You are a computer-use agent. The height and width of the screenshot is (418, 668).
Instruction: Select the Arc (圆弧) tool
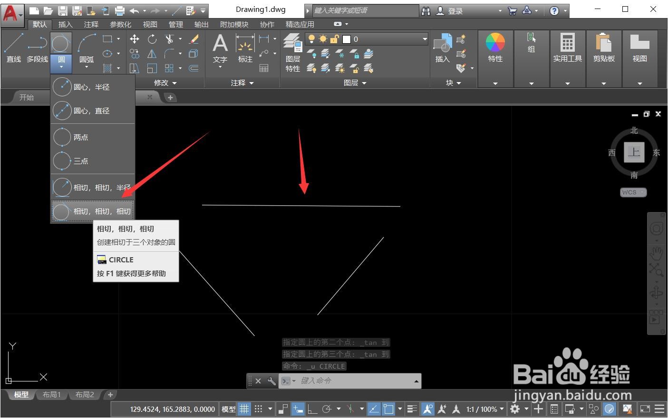(87, 48)
